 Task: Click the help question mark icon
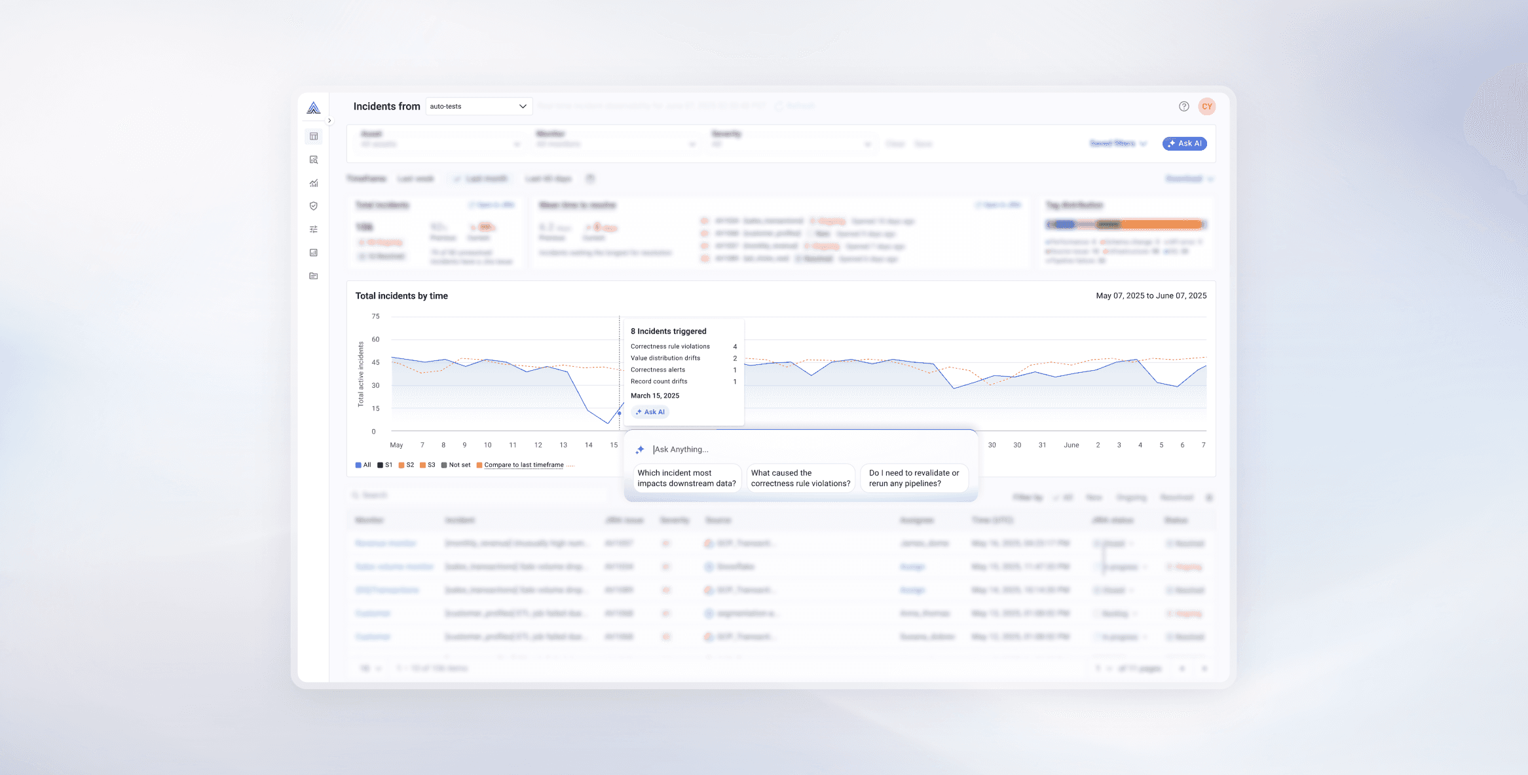click(x=1183, y=106)
